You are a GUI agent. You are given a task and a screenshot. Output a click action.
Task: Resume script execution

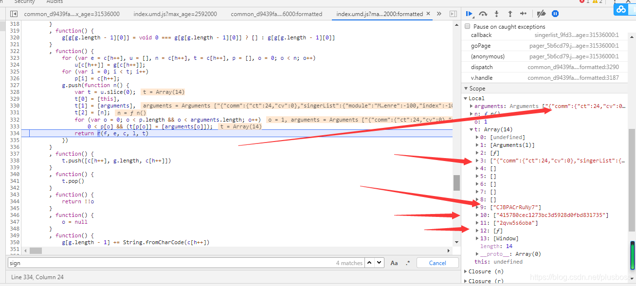[469, 14]
